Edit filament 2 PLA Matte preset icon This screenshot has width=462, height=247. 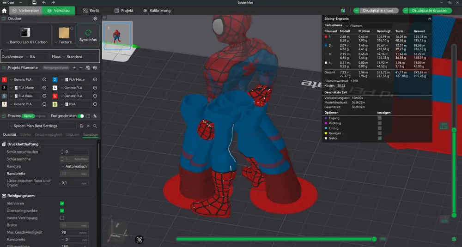click(95, 79)
